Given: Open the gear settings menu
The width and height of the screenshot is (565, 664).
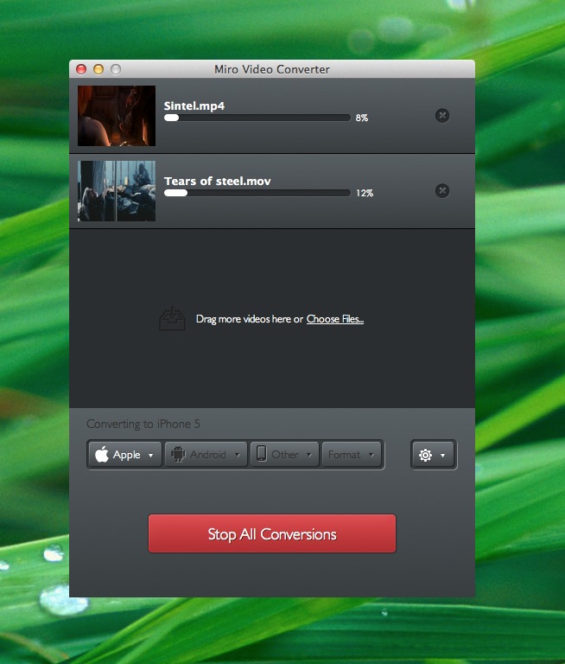Looking at the screenshot, I should point(433,455).
